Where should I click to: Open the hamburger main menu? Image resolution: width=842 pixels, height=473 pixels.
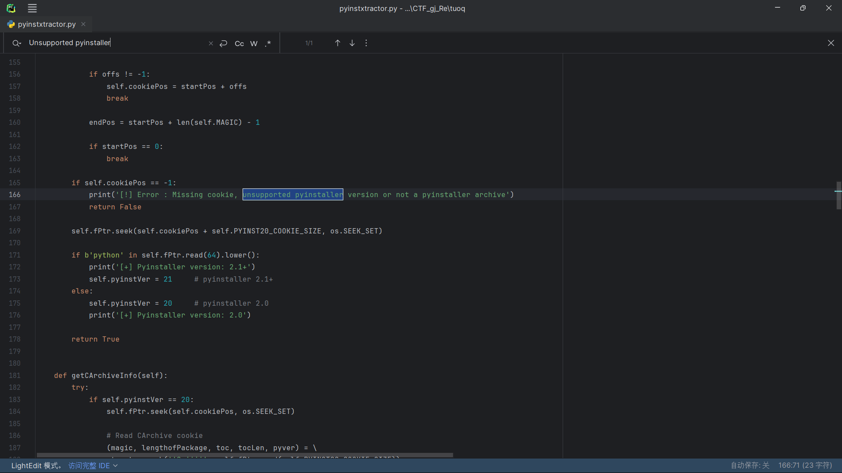[x=32, y=8]
